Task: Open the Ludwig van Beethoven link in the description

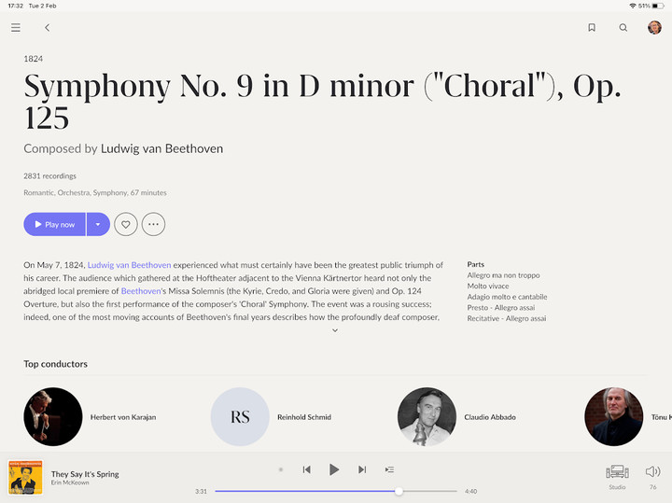Action: pyautogui.click(x=129, y=265)
